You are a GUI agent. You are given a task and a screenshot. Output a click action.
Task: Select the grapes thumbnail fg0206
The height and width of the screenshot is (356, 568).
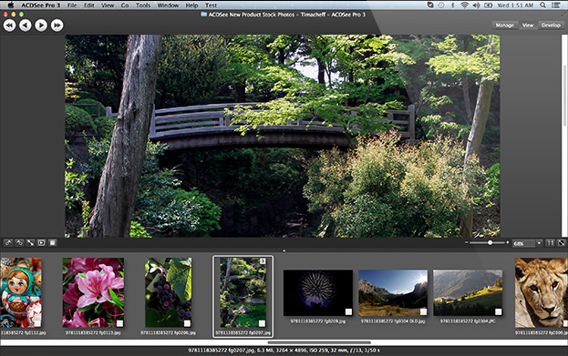169,292
